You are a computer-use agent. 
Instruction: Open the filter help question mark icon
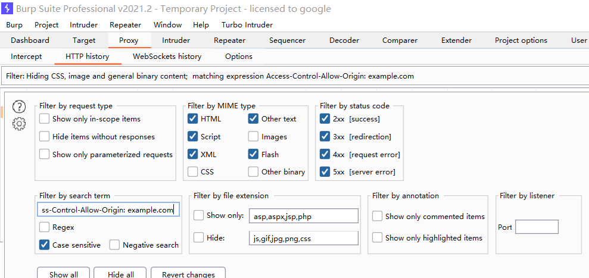click(x=19, y=107)
